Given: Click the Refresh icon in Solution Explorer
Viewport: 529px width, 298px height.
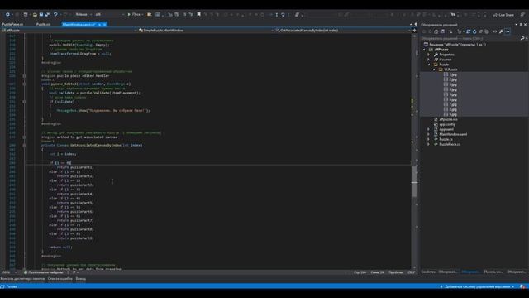Looking at the screenshot, I should tap(474, 31).
